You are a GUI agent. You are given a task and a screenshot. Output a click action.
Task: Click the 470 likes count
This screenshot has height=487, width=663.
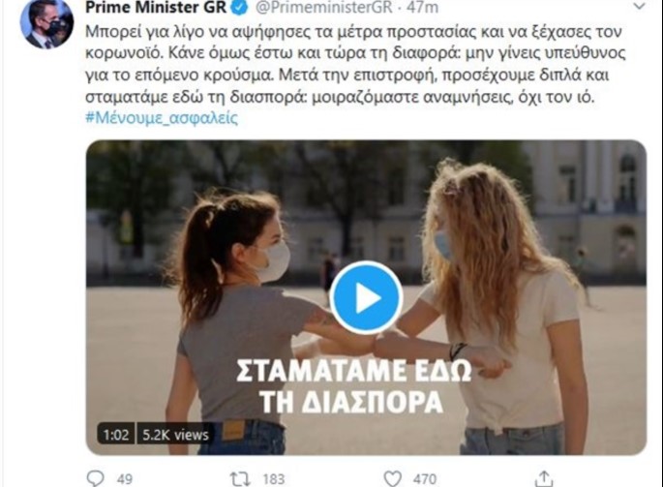(425, 479)
